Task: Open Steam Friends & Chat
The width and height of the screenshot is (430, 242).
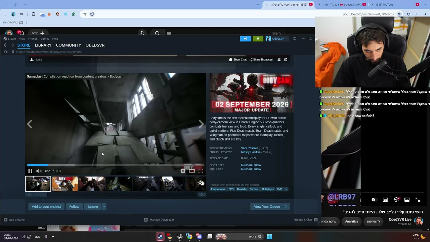Action: 305,220
